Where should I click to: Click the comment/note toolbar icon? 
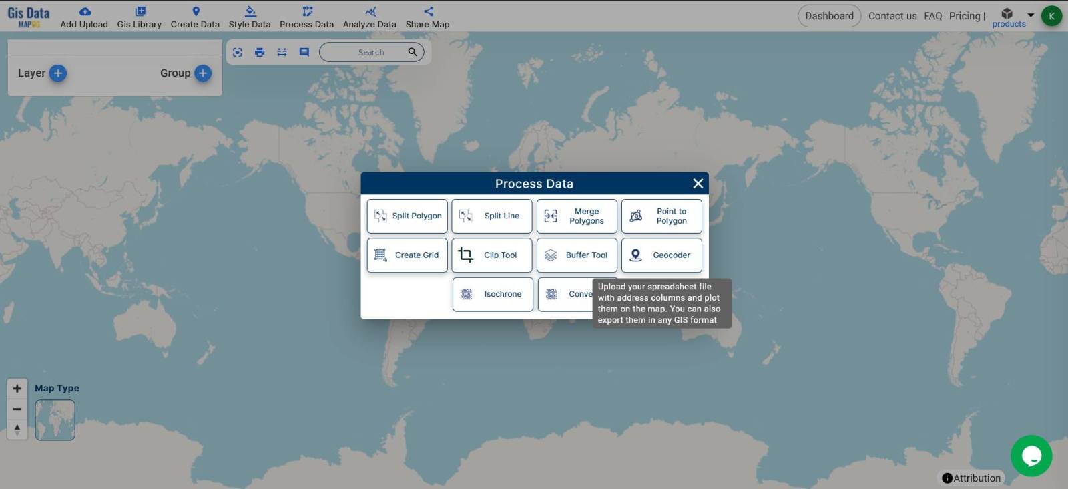coord(304,52)
